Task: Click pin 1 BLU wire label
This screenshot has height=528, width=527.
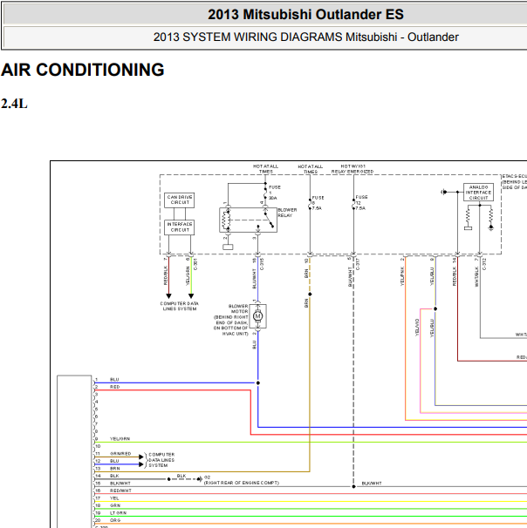Action: (x=114, y=380)
